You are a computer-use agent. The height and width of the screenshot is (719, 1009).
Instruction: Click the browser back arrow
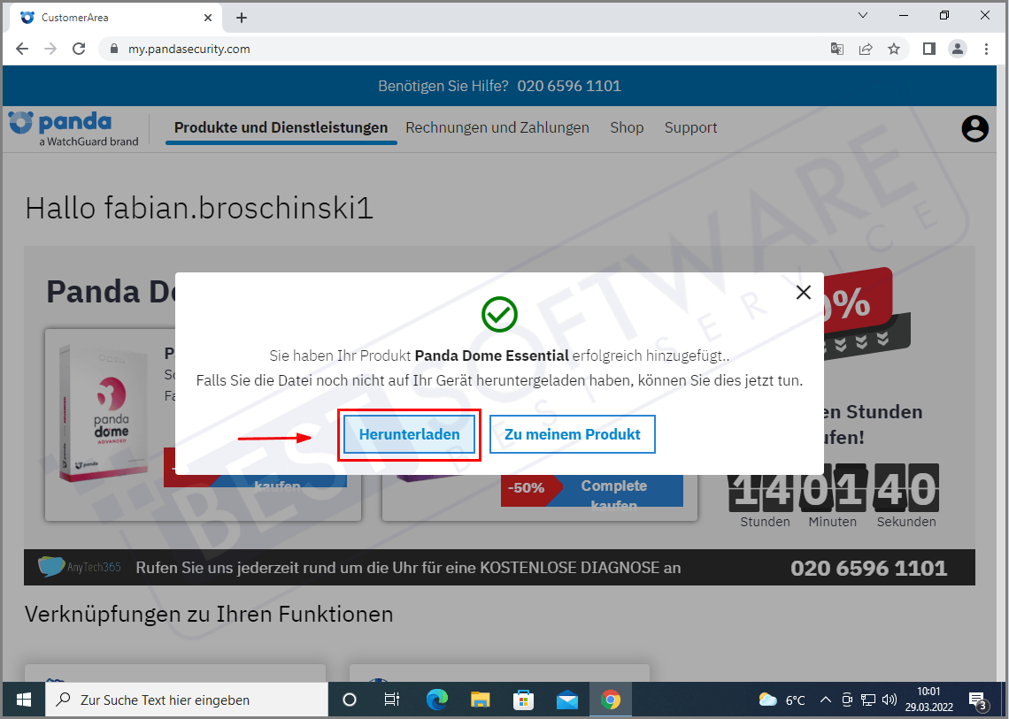tap(22, 49)
